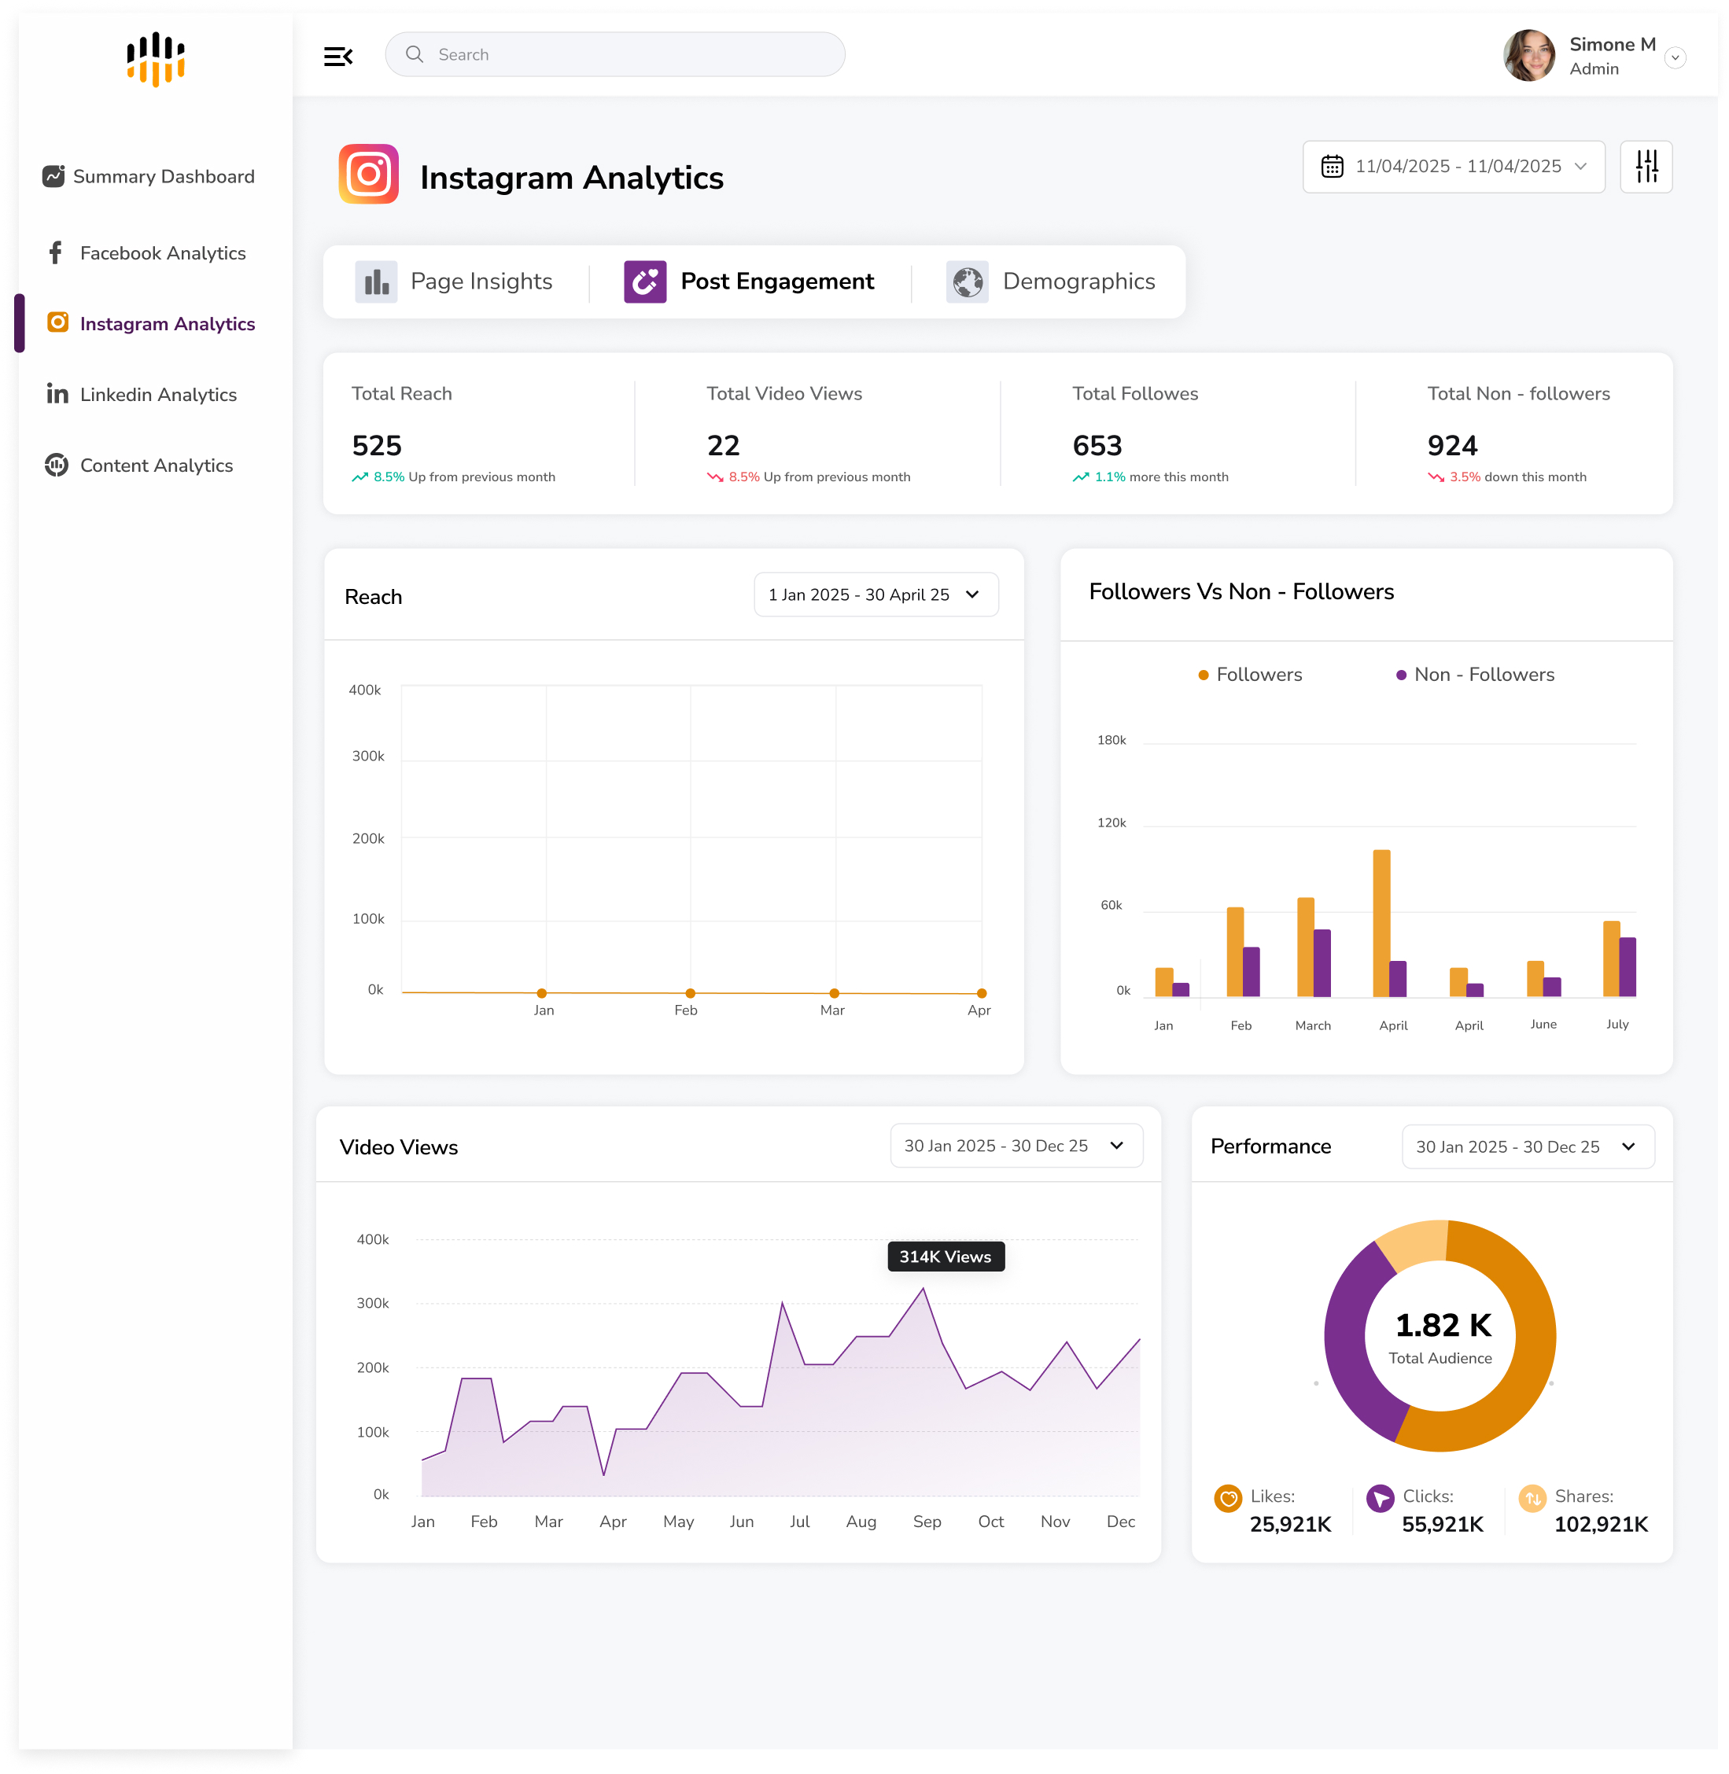
Task: Click the Post Engagement magnet icon
Action: [x=645, y=282]
